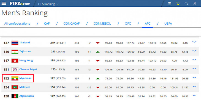Click Myanmar's green up arrow
The width and height of the screenshot is (201, 100).
click(98, 79)
